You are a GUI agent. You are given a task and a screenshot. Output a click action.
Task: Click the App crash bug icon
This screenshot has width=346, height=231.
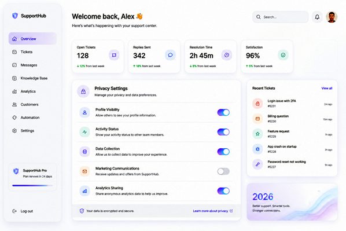[257, 149]
